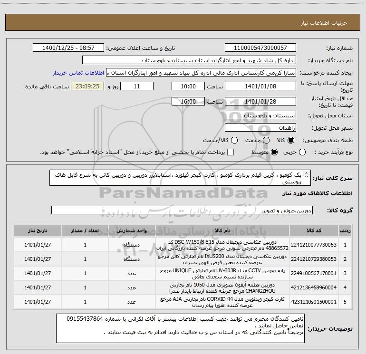
Task: Click product code 4231210s01500001
Action: pyautogui.click(x=314, y=302)
